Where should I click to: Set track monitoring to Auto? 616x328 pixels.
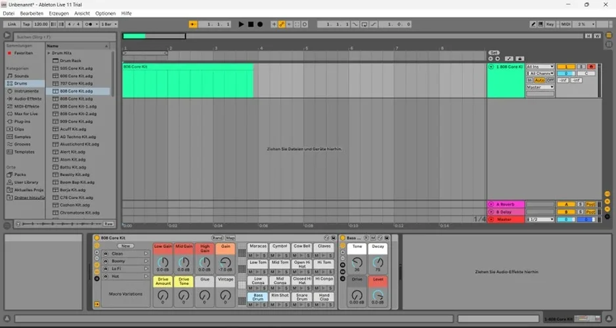coord(539,81)
